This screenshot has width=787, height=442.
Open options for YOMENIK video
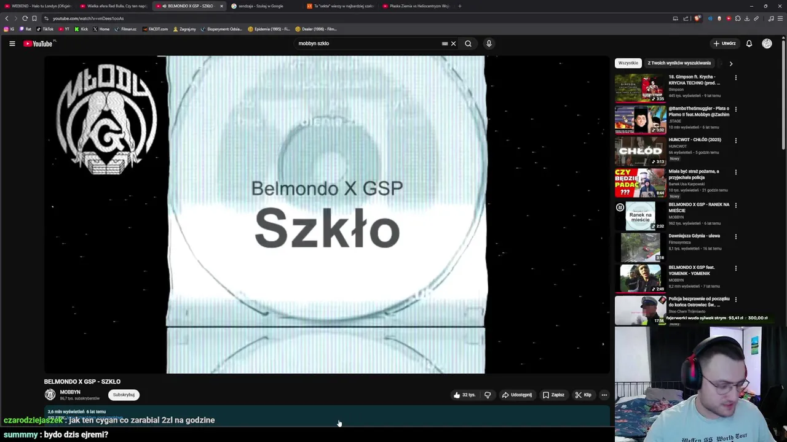pyautogui.click(x=735, y=268)
